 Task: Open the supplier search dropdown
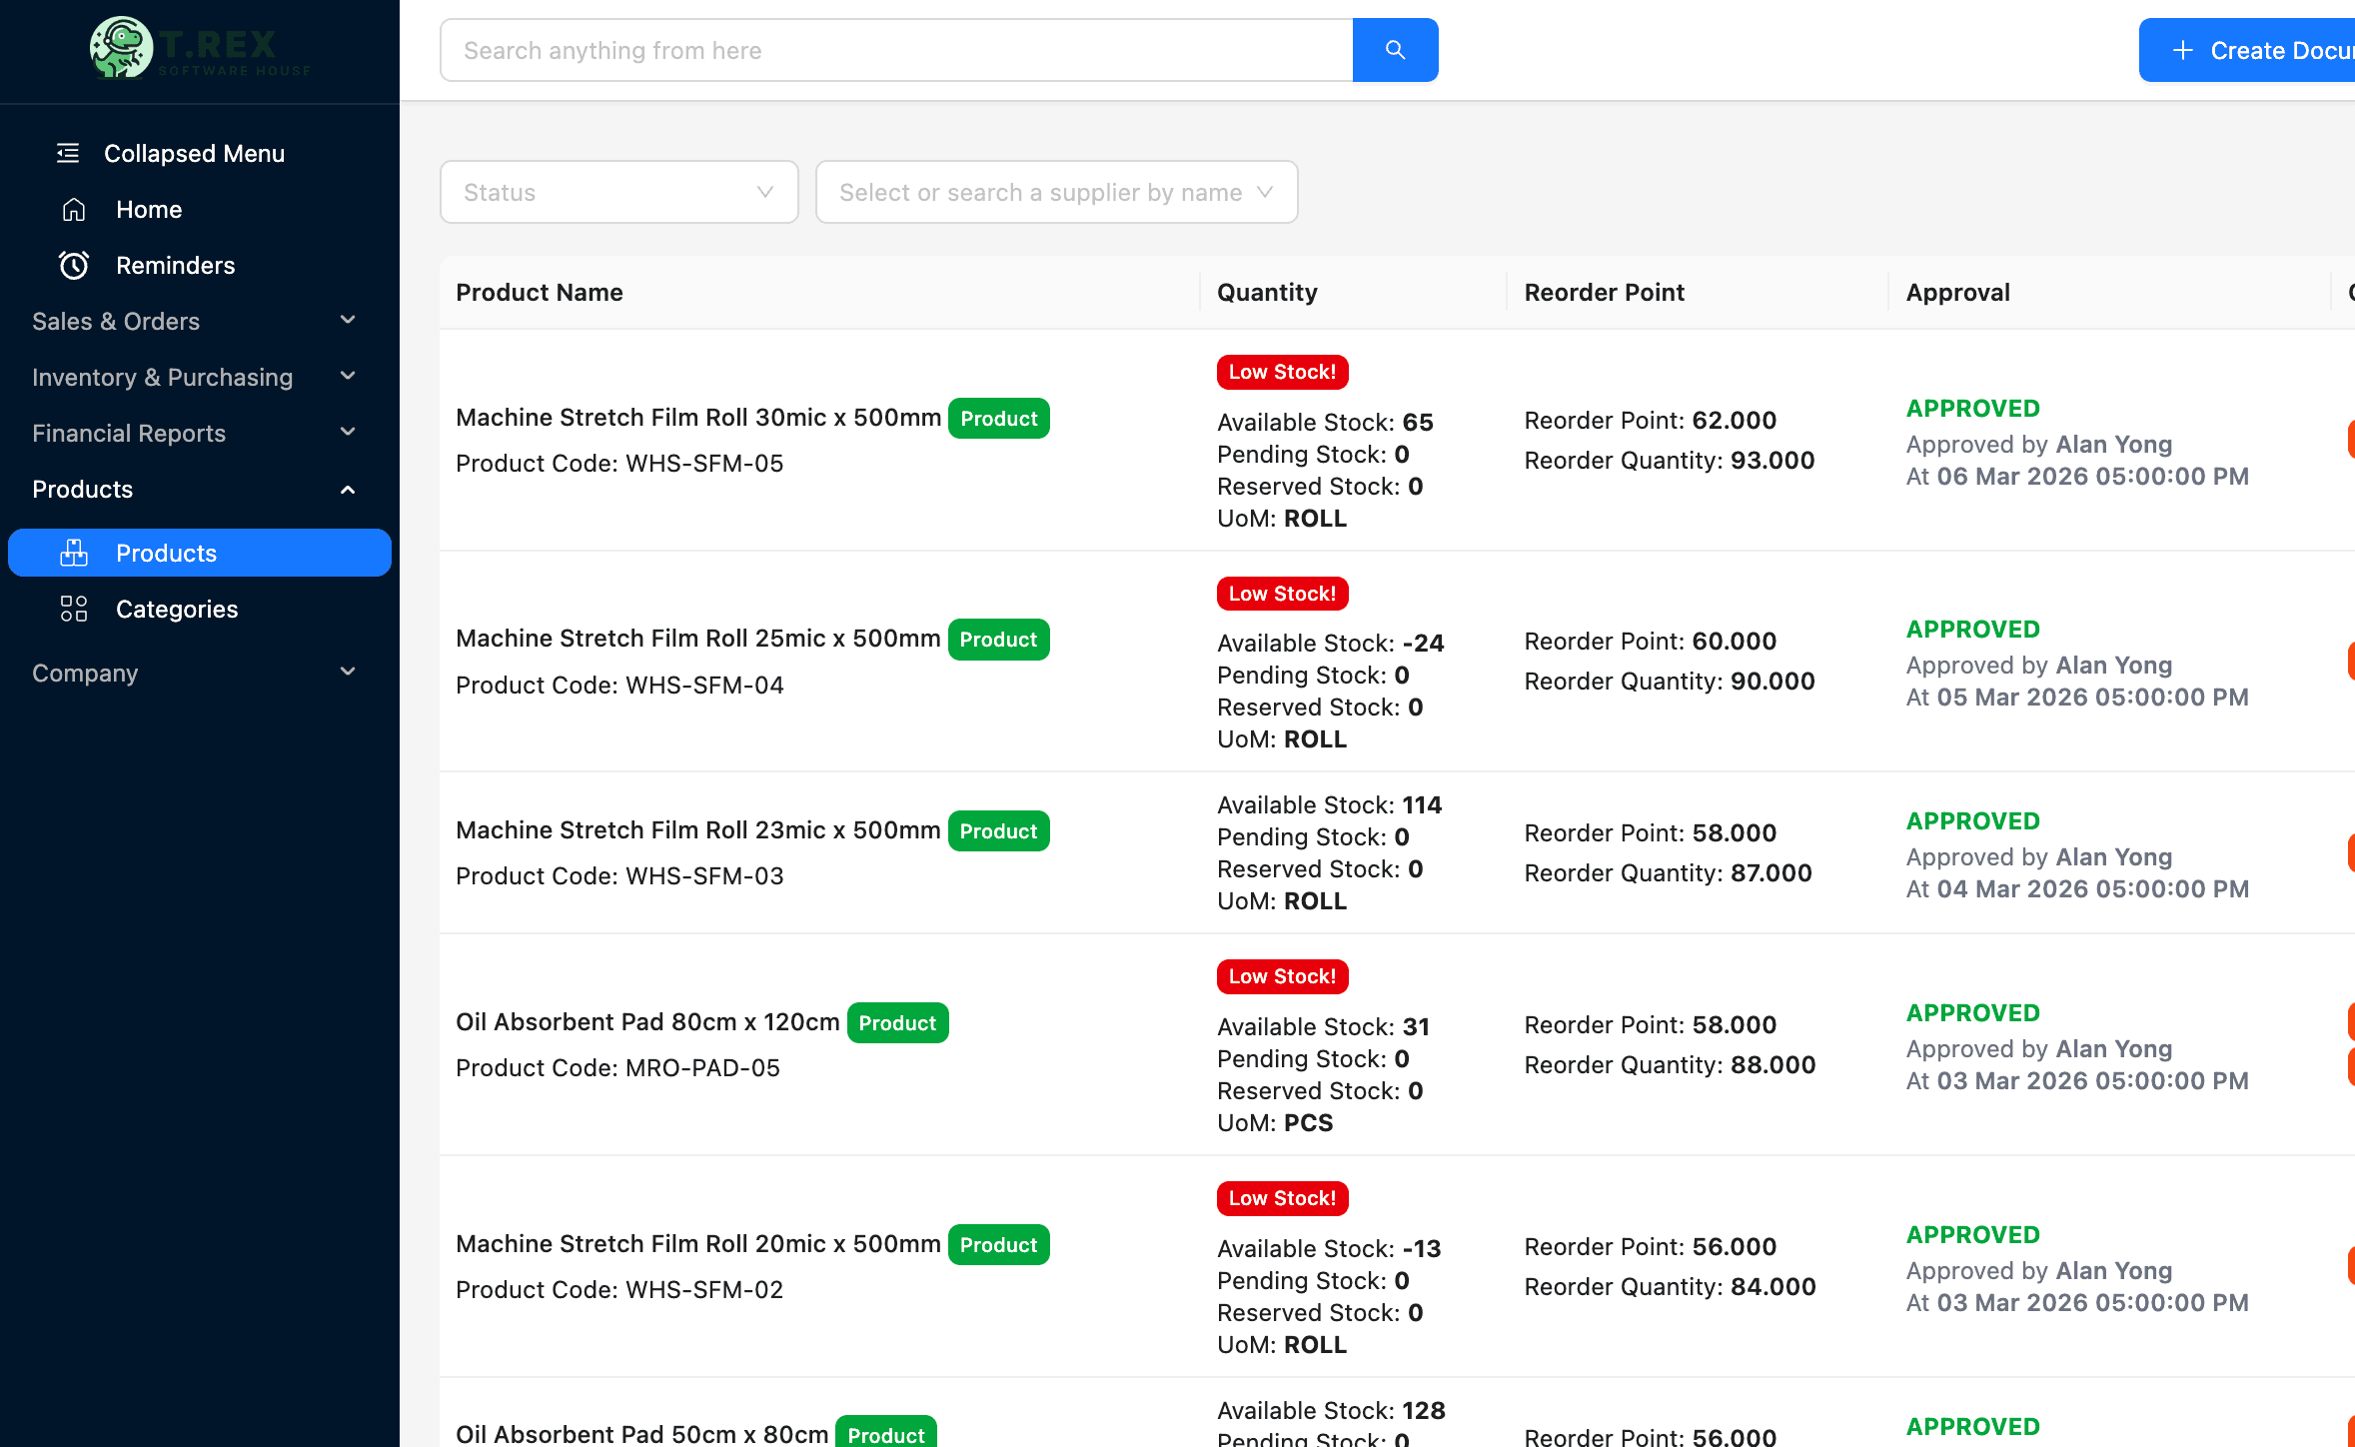[x=1056, y=192]
